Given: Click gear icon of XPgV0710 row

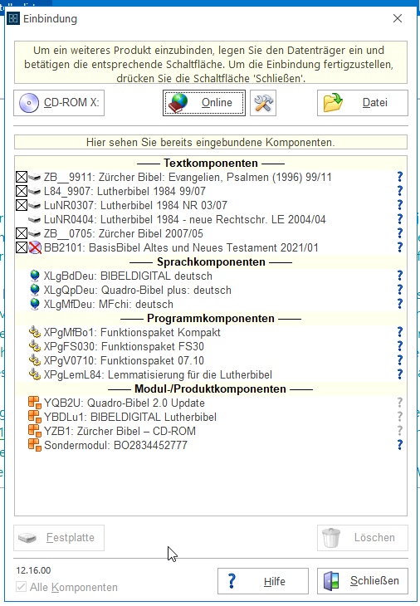Looking at the screenshot, I should point(35,360).
